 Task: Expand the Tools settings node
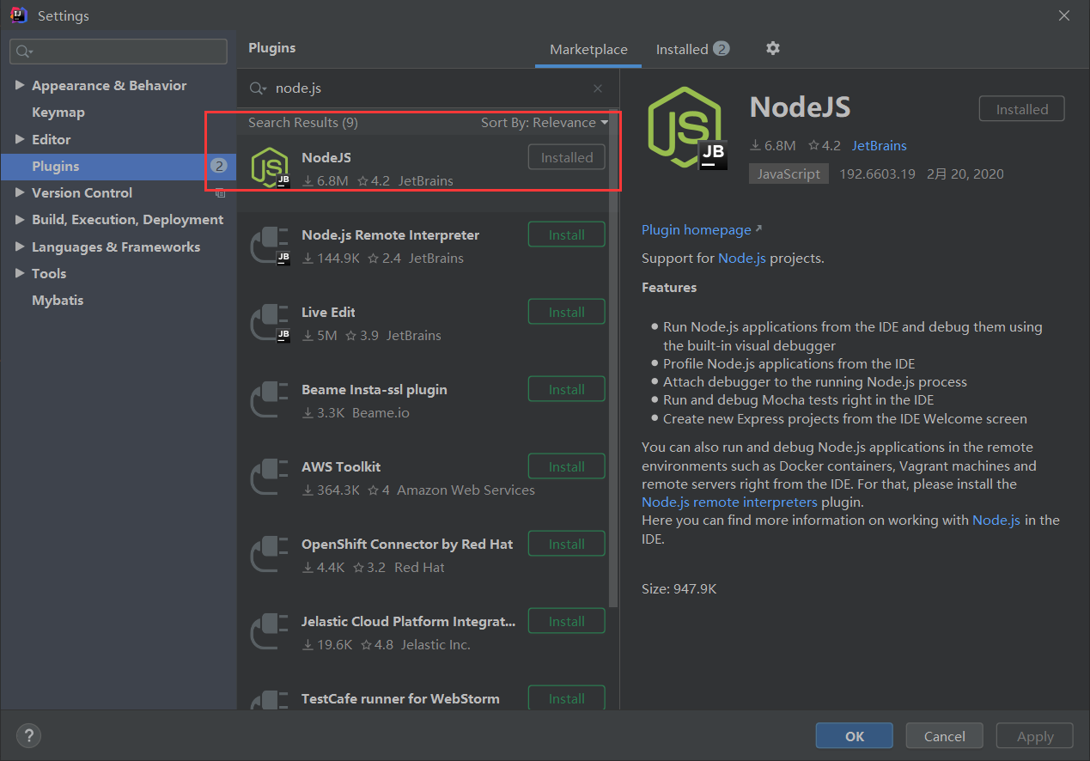[20, 273]
